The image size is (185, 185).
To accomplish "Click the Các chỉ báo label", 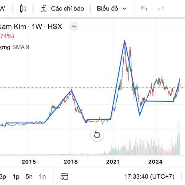I will [67, 8].
